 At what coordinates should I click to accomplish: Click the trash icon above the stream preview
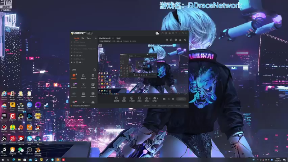[x=167, y=40]
